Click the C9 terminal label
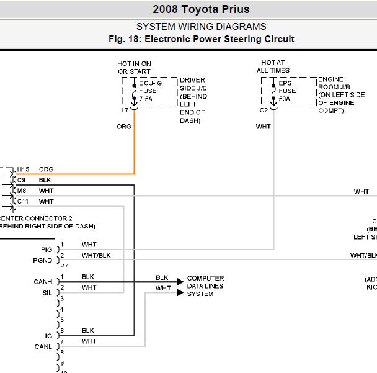The image size is (377, 373). tap(21, 180)
